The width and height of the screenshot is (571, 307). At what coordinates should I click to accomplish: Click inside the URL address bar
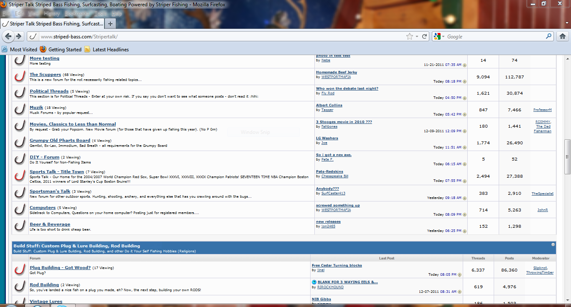pyautogui.click(x=209, y=37)
